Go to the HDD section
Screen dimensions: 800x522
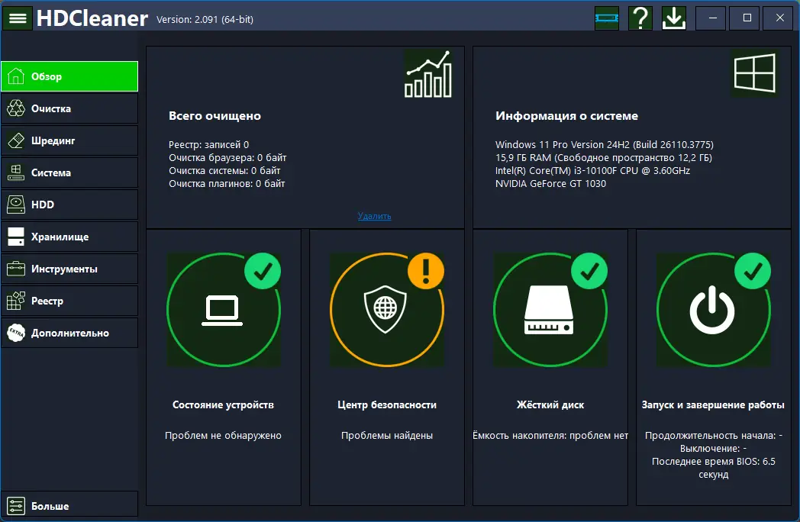point(69,205)
